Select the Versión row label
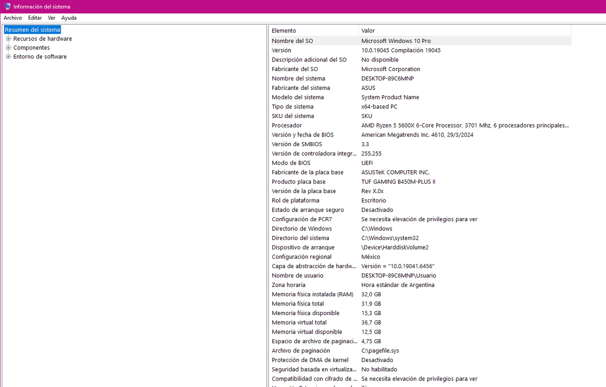Image resolution: width=606 pixels, height=387 pixels. point(281,50)
